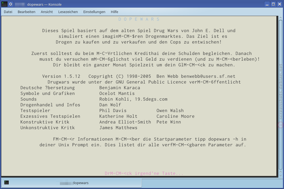Click the 'Sounds' credit label
284x189 pixels.
(28, 99)
